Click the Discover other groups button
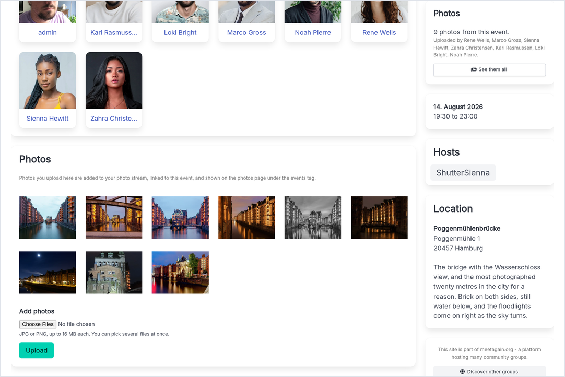Screen dimensions: 565x377 pyautogui.click(x=489, y=371)
